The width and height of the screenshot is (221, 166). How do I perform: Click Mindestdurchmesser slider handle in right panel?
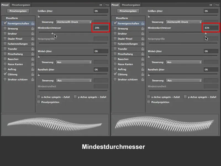206,33
